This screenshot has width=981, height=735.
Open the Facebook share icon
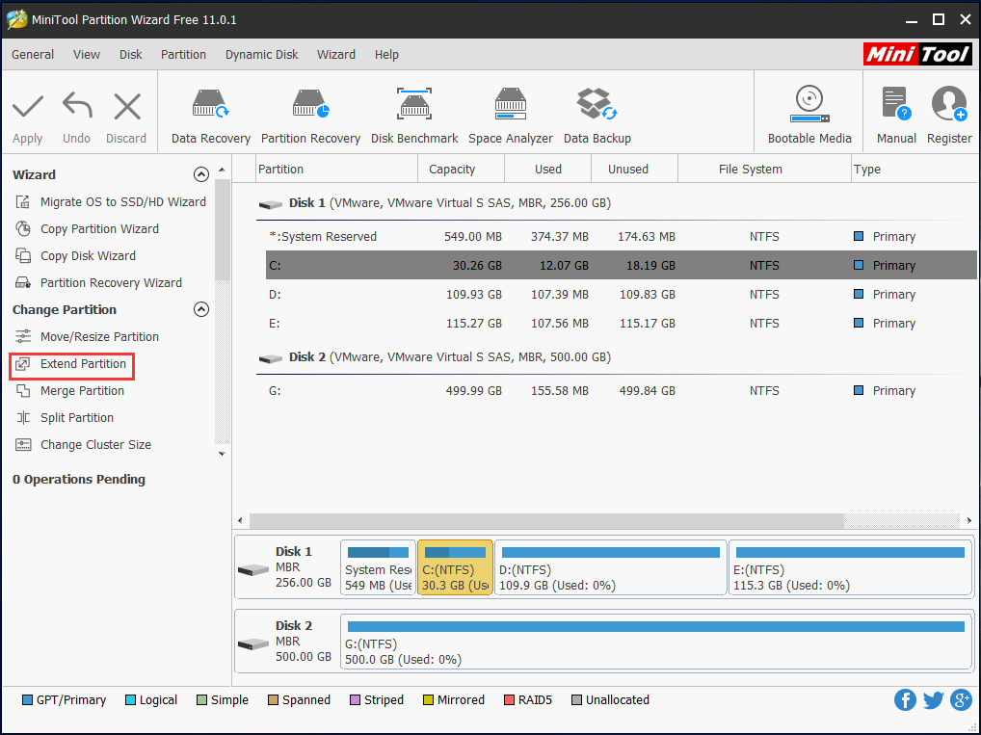905,700
